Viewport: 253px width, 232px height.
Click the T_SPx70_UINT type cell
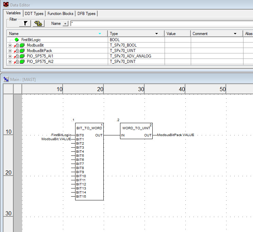[136, 51]
